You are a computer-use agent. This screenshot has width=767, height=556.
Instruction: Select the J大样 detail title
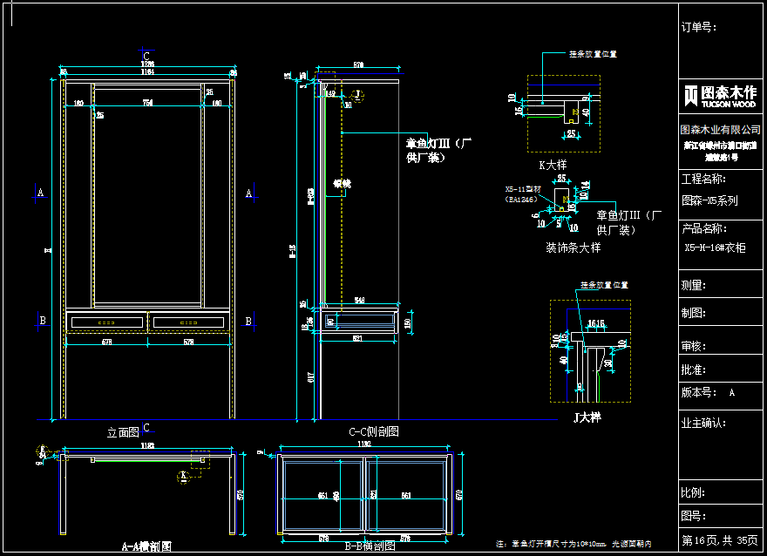(x=587, y=418)
